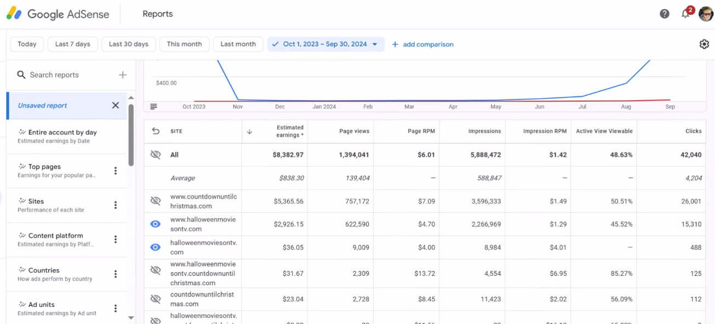Click the Reports page title

click(158, 14)
